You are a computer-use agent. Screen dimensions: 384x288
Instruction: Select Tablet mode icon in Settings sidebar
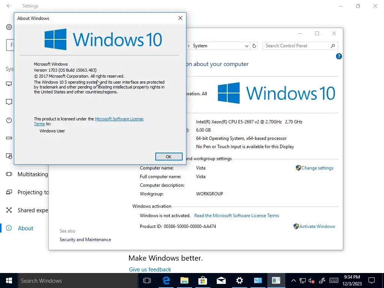click(9, 156)
